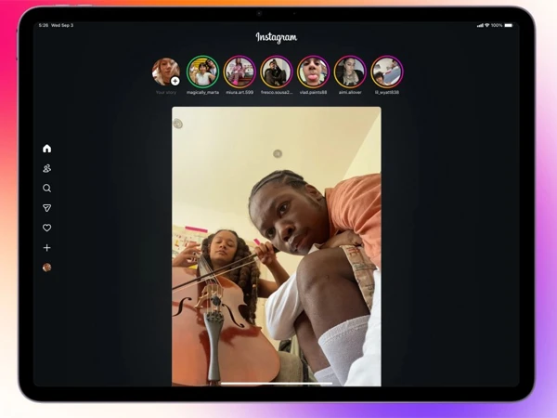Go to the Home feed icon
This screenshot has height=418, width=557.
(47, 149)
